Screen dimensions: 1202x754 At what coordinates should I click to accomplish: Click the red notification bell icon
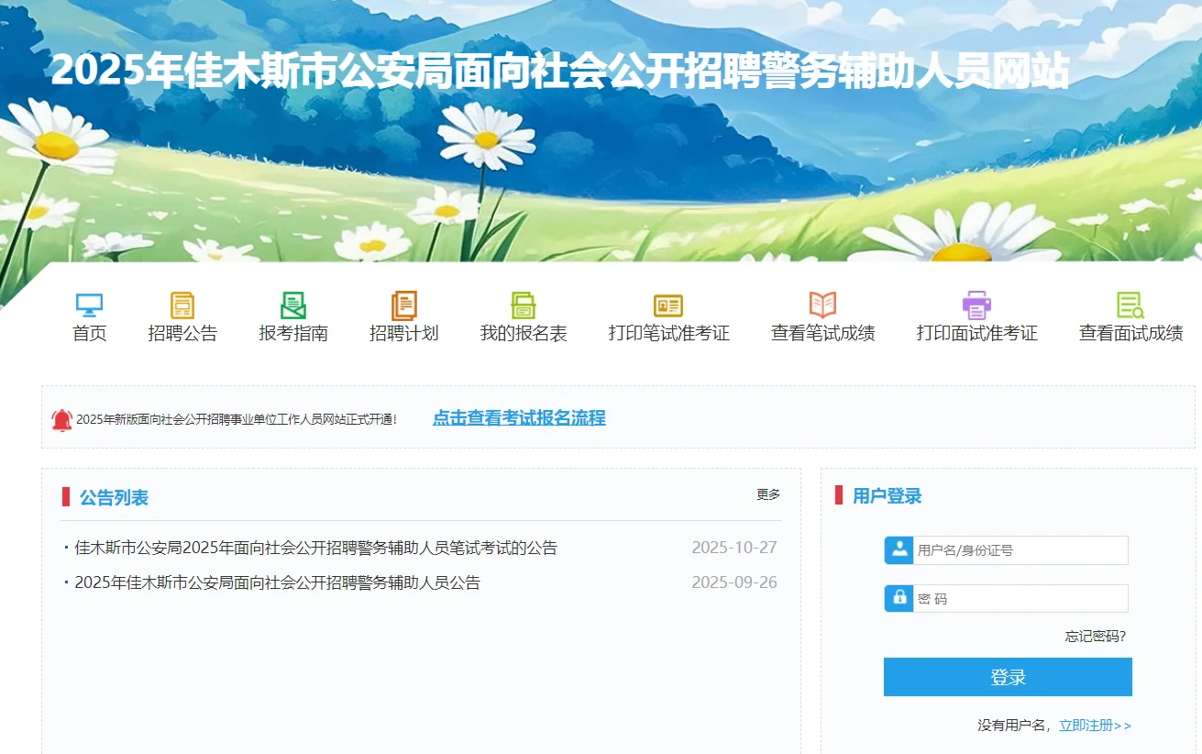(61, 420)
